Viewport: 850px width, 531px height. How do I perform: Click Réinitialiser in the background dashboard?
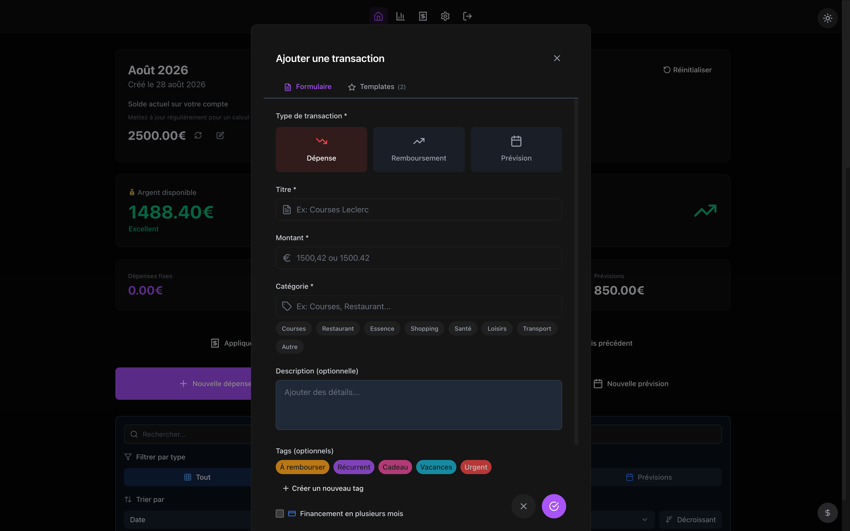click(687, 70)
